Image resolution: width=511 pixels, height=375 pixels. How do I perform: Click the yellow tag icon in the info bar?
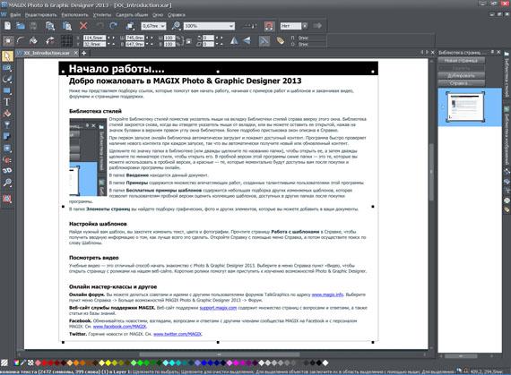281,40
